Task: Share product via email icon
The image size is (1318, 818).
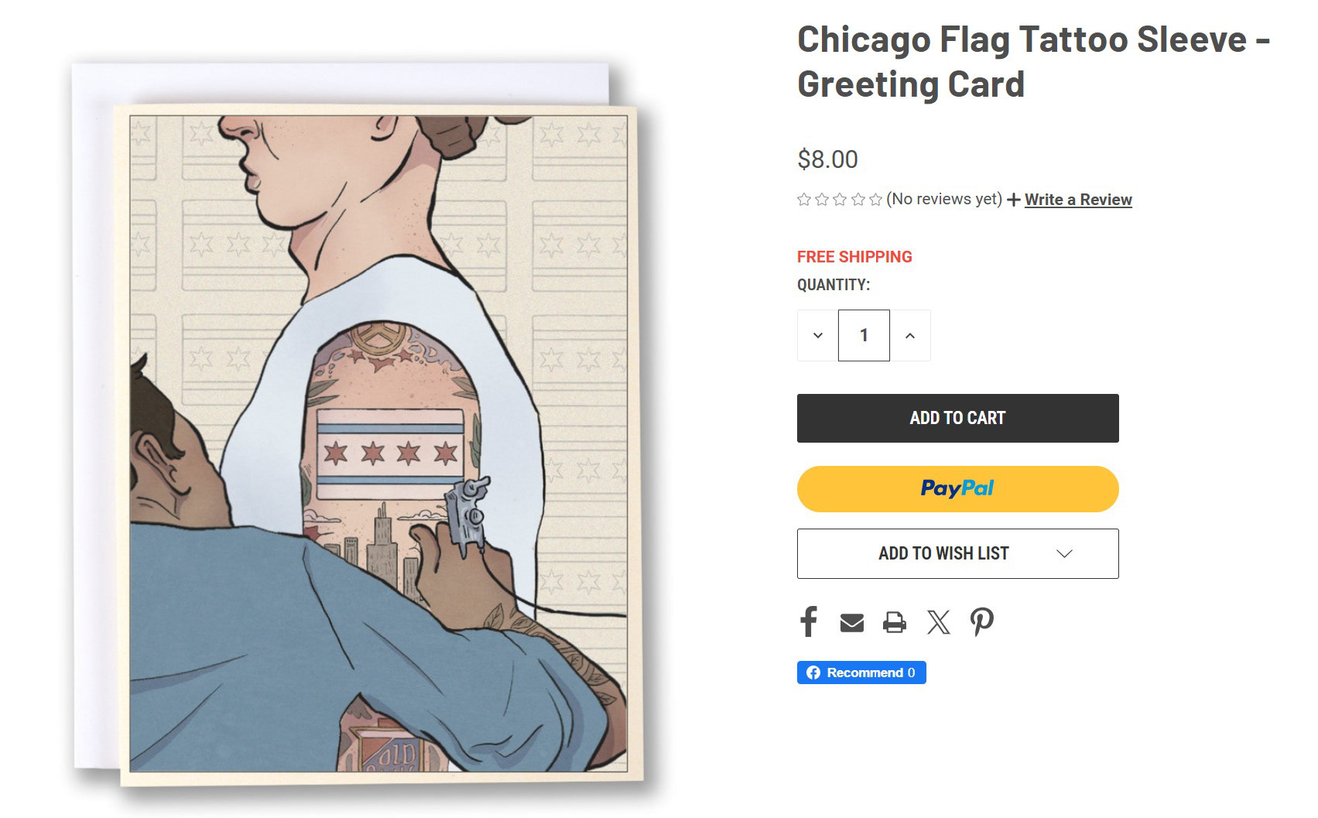Action: (x=851, y=622)
